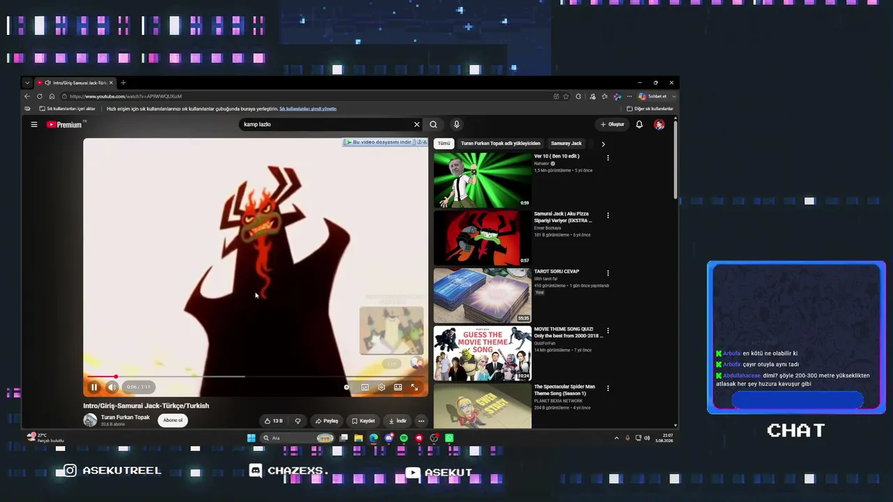The image size is (893, 502).
Task: Like the video with 13 B likes
Action: 273,421
